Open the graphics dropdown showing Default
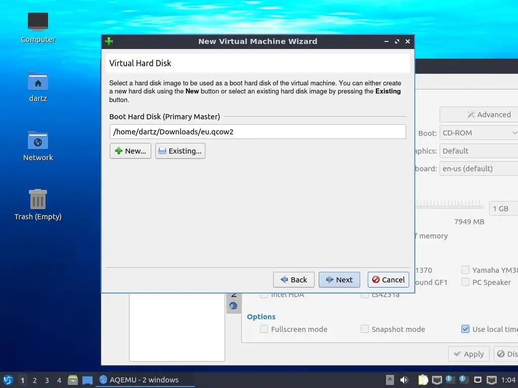Screen dimensions: 518x388 [479, 151]
